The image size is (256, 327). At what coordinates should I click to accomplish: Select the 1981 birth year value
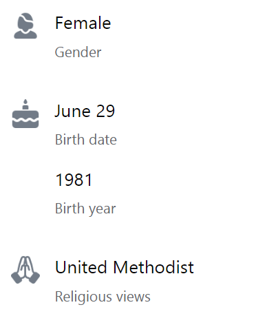pyautogui.click(x=74, y=180)
